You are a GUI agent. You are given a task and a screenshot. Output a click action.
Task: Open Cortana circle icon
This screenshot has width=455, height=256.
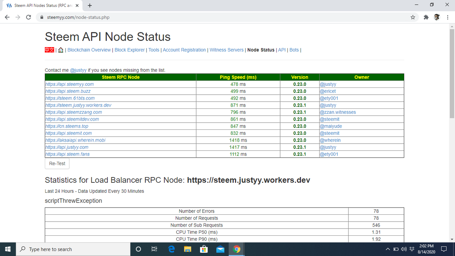[x=139, y=249]
